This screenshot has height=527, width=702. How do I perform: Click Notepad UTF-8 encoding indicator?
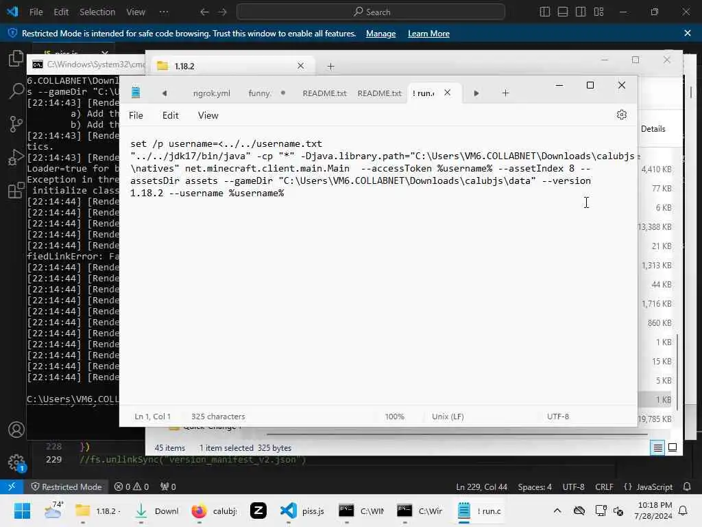pos(558,417)
